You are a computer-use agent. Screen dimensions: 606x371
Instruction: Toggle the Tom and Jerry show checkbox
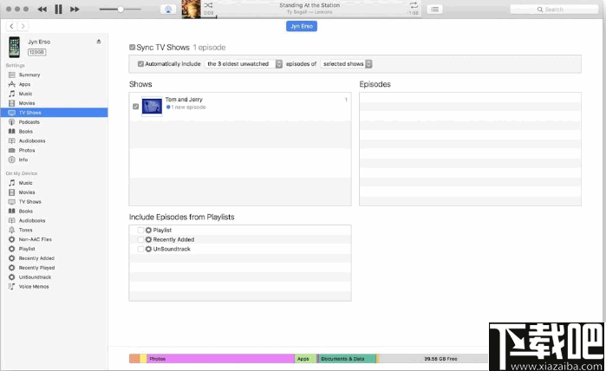point(135,107)
